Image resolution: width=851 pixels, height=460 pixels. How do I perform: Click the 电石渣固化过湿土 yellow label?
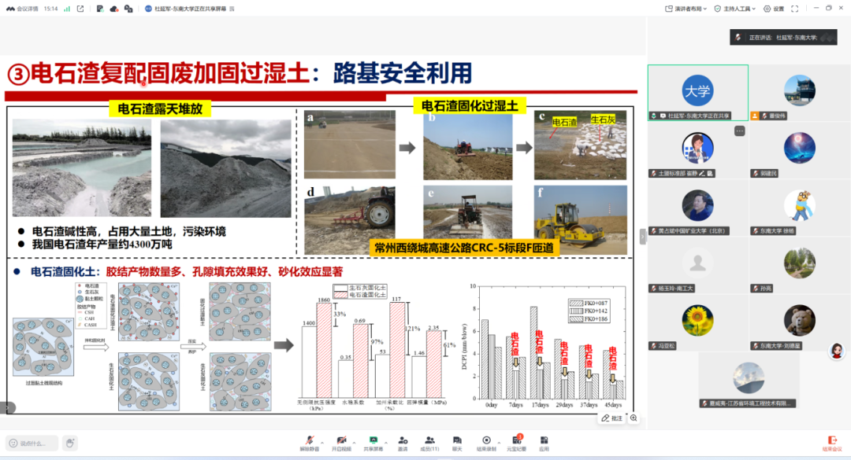[x=470, y=105]
